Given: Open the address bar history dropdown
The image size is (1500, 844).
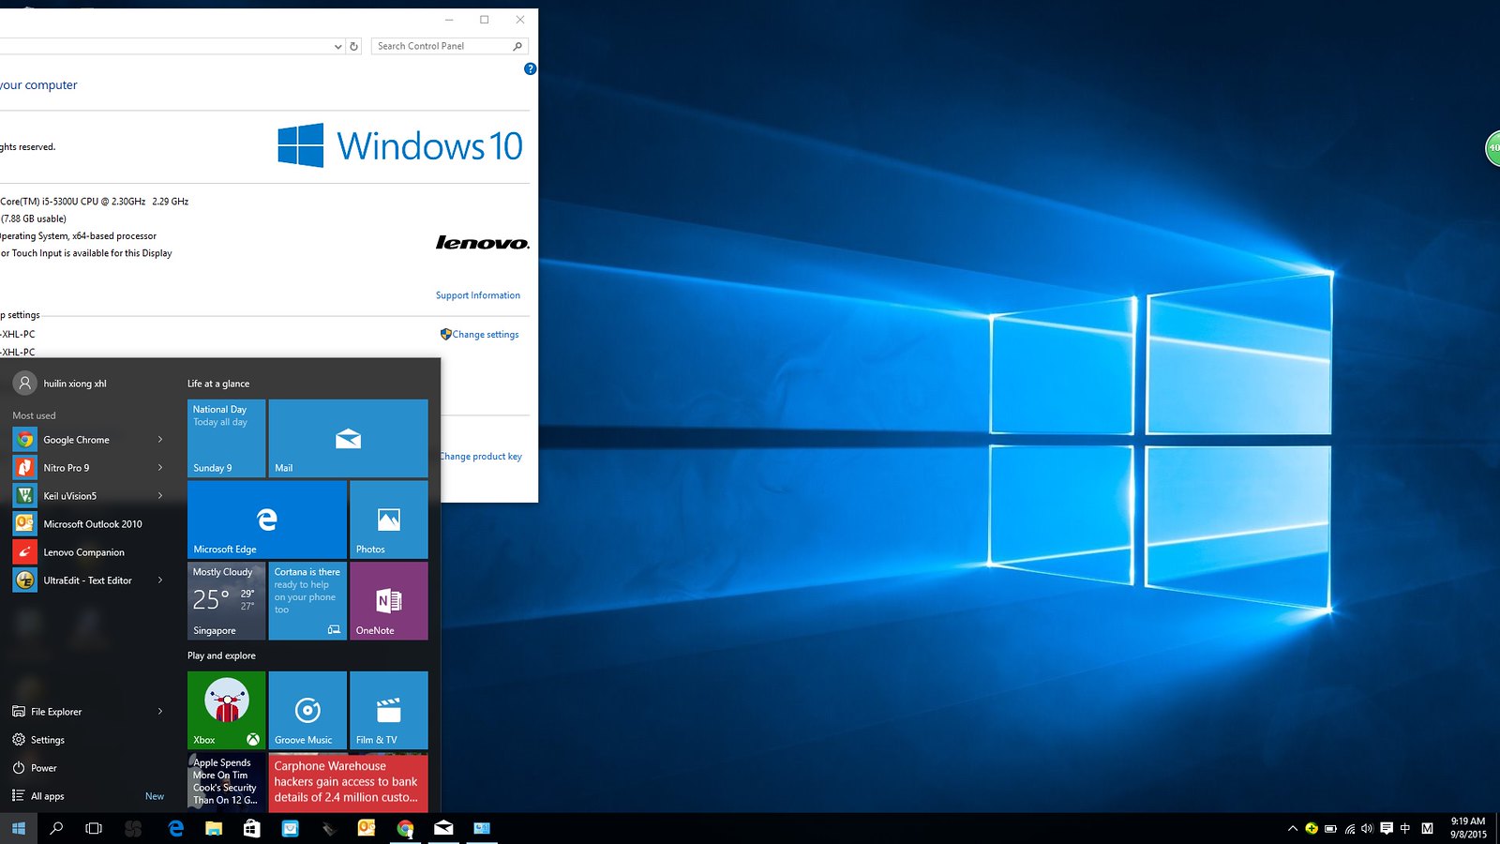Looking at the screenshot, I should coord(338,46).
